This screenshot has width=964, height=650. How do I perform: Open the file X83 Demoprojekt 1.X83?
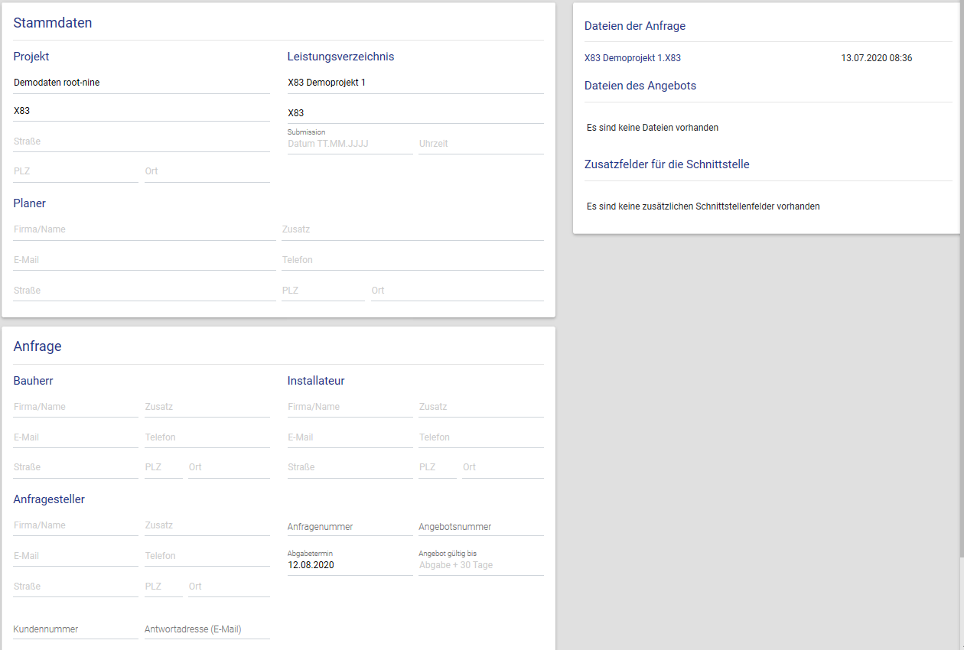tap(633, 58)
